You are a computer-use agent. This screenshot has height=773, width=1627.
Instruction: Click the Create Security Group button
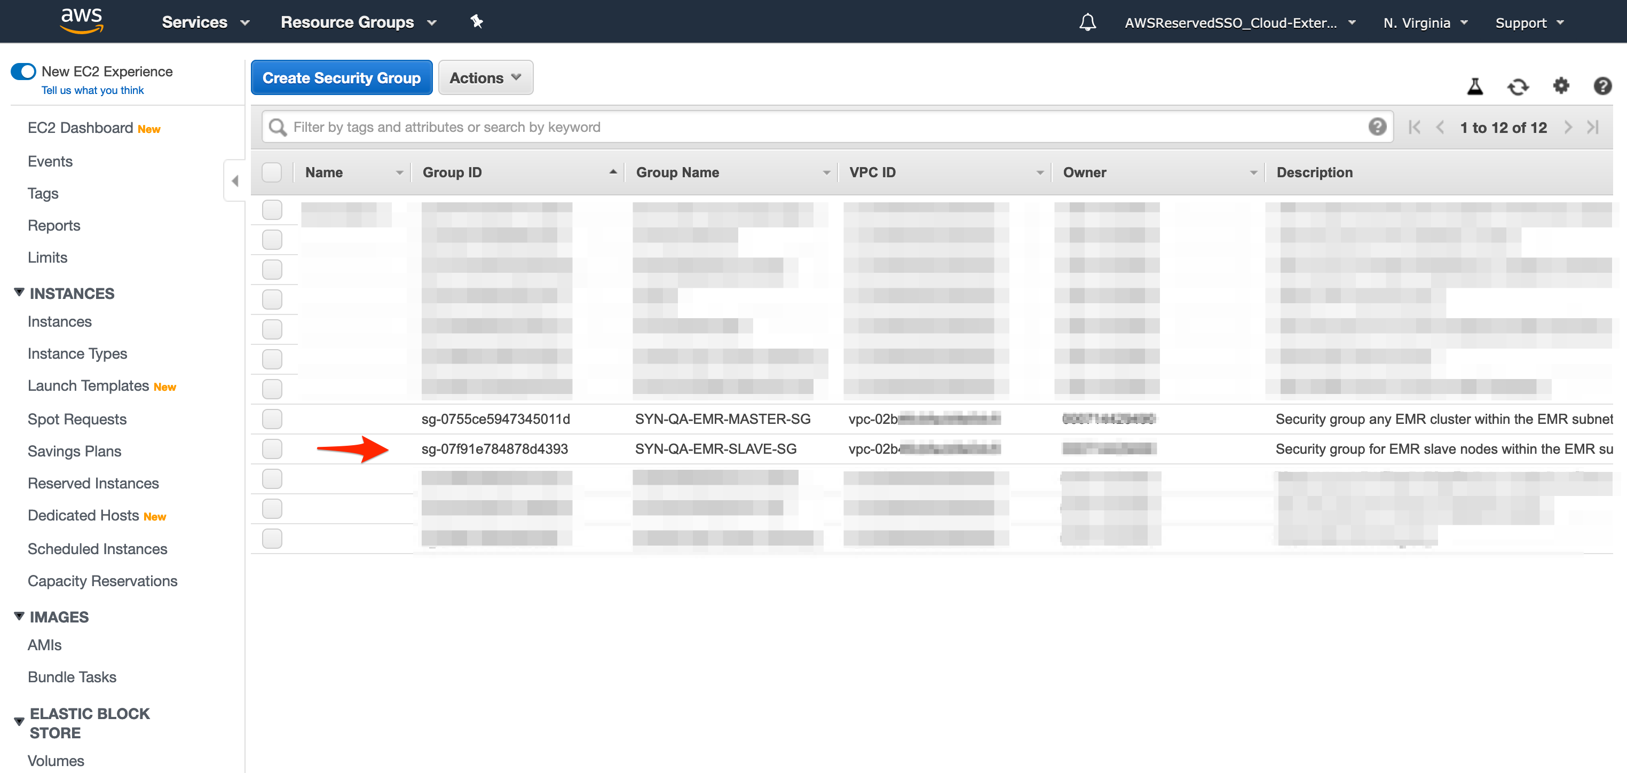point(341,77)
